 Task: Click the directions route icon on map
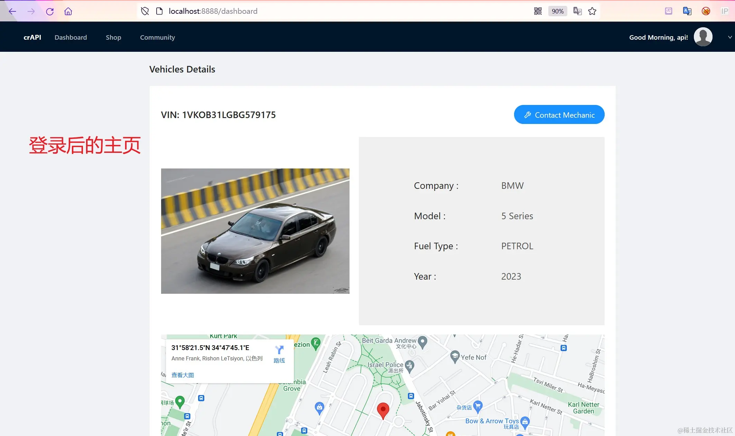pos(279,350)
